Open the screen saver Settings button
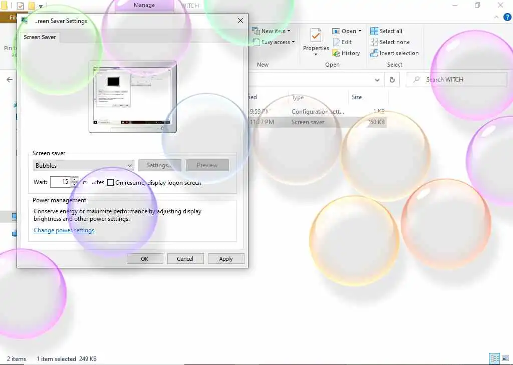 coord(160,166)
